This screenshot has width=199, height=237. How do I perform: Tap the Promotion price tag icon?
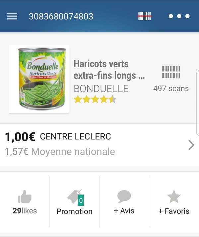tap(76, 197)
